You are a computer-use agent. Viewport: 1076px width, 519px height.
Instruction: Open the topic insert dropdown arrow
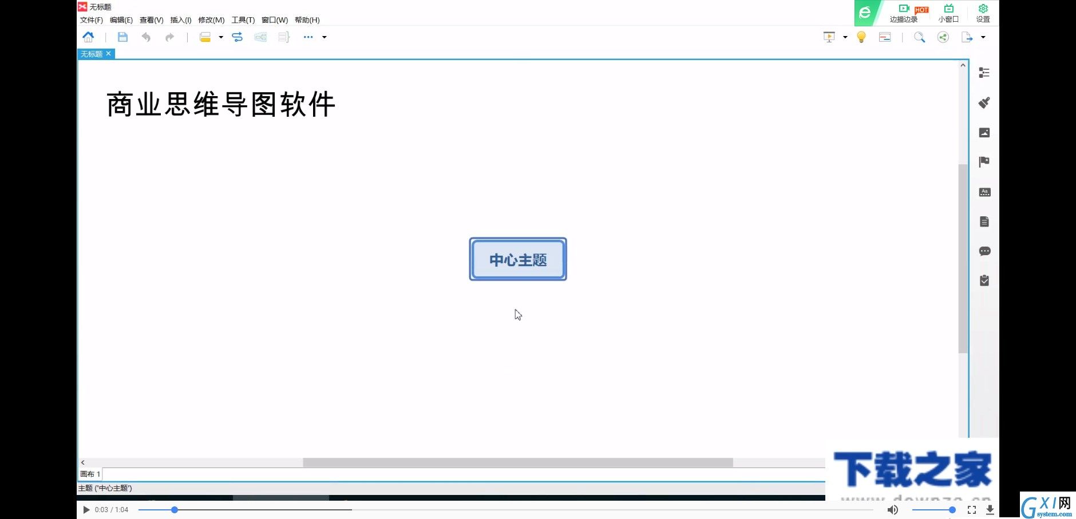[221, 37]
